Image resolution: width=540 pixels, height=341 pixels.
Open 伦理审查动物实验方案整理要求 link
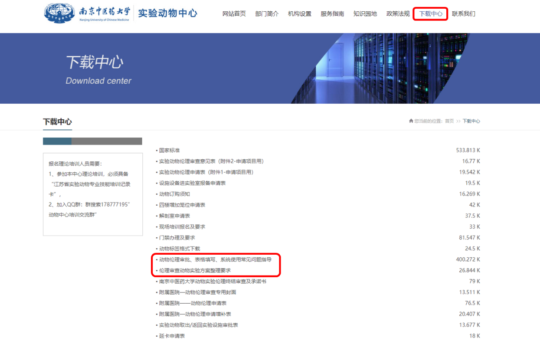click(195, 270)
